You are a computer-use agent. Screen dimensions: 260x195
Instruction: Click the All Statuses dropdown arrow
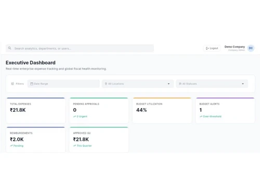tap(243, 84)
